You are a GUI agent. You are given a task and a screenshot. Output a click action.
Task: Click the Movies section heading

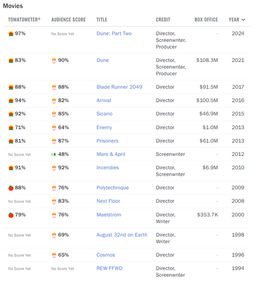(x=13, y=6)
